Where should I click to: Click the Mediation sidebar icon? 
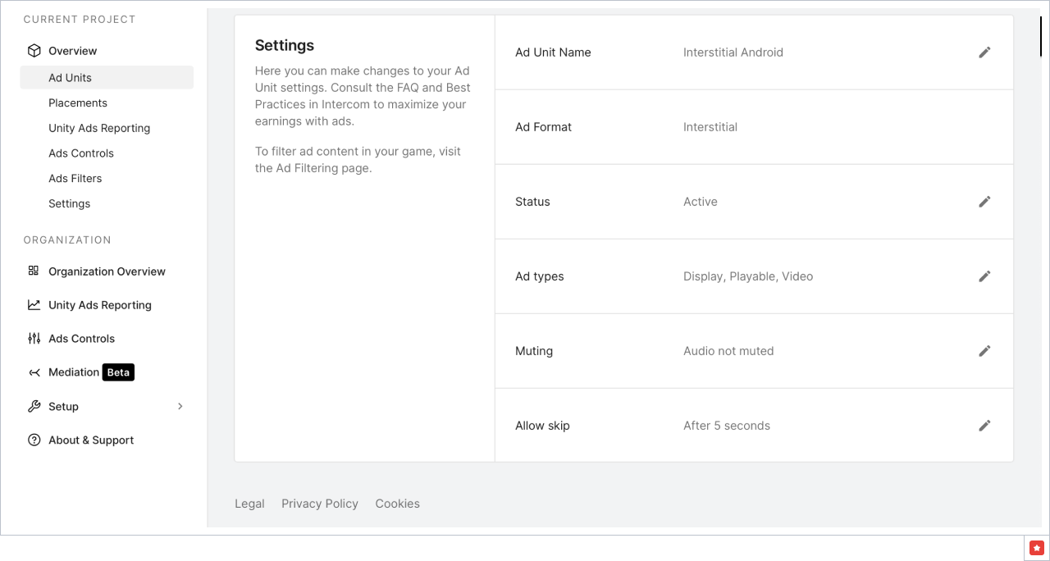[x=34, y=372]
